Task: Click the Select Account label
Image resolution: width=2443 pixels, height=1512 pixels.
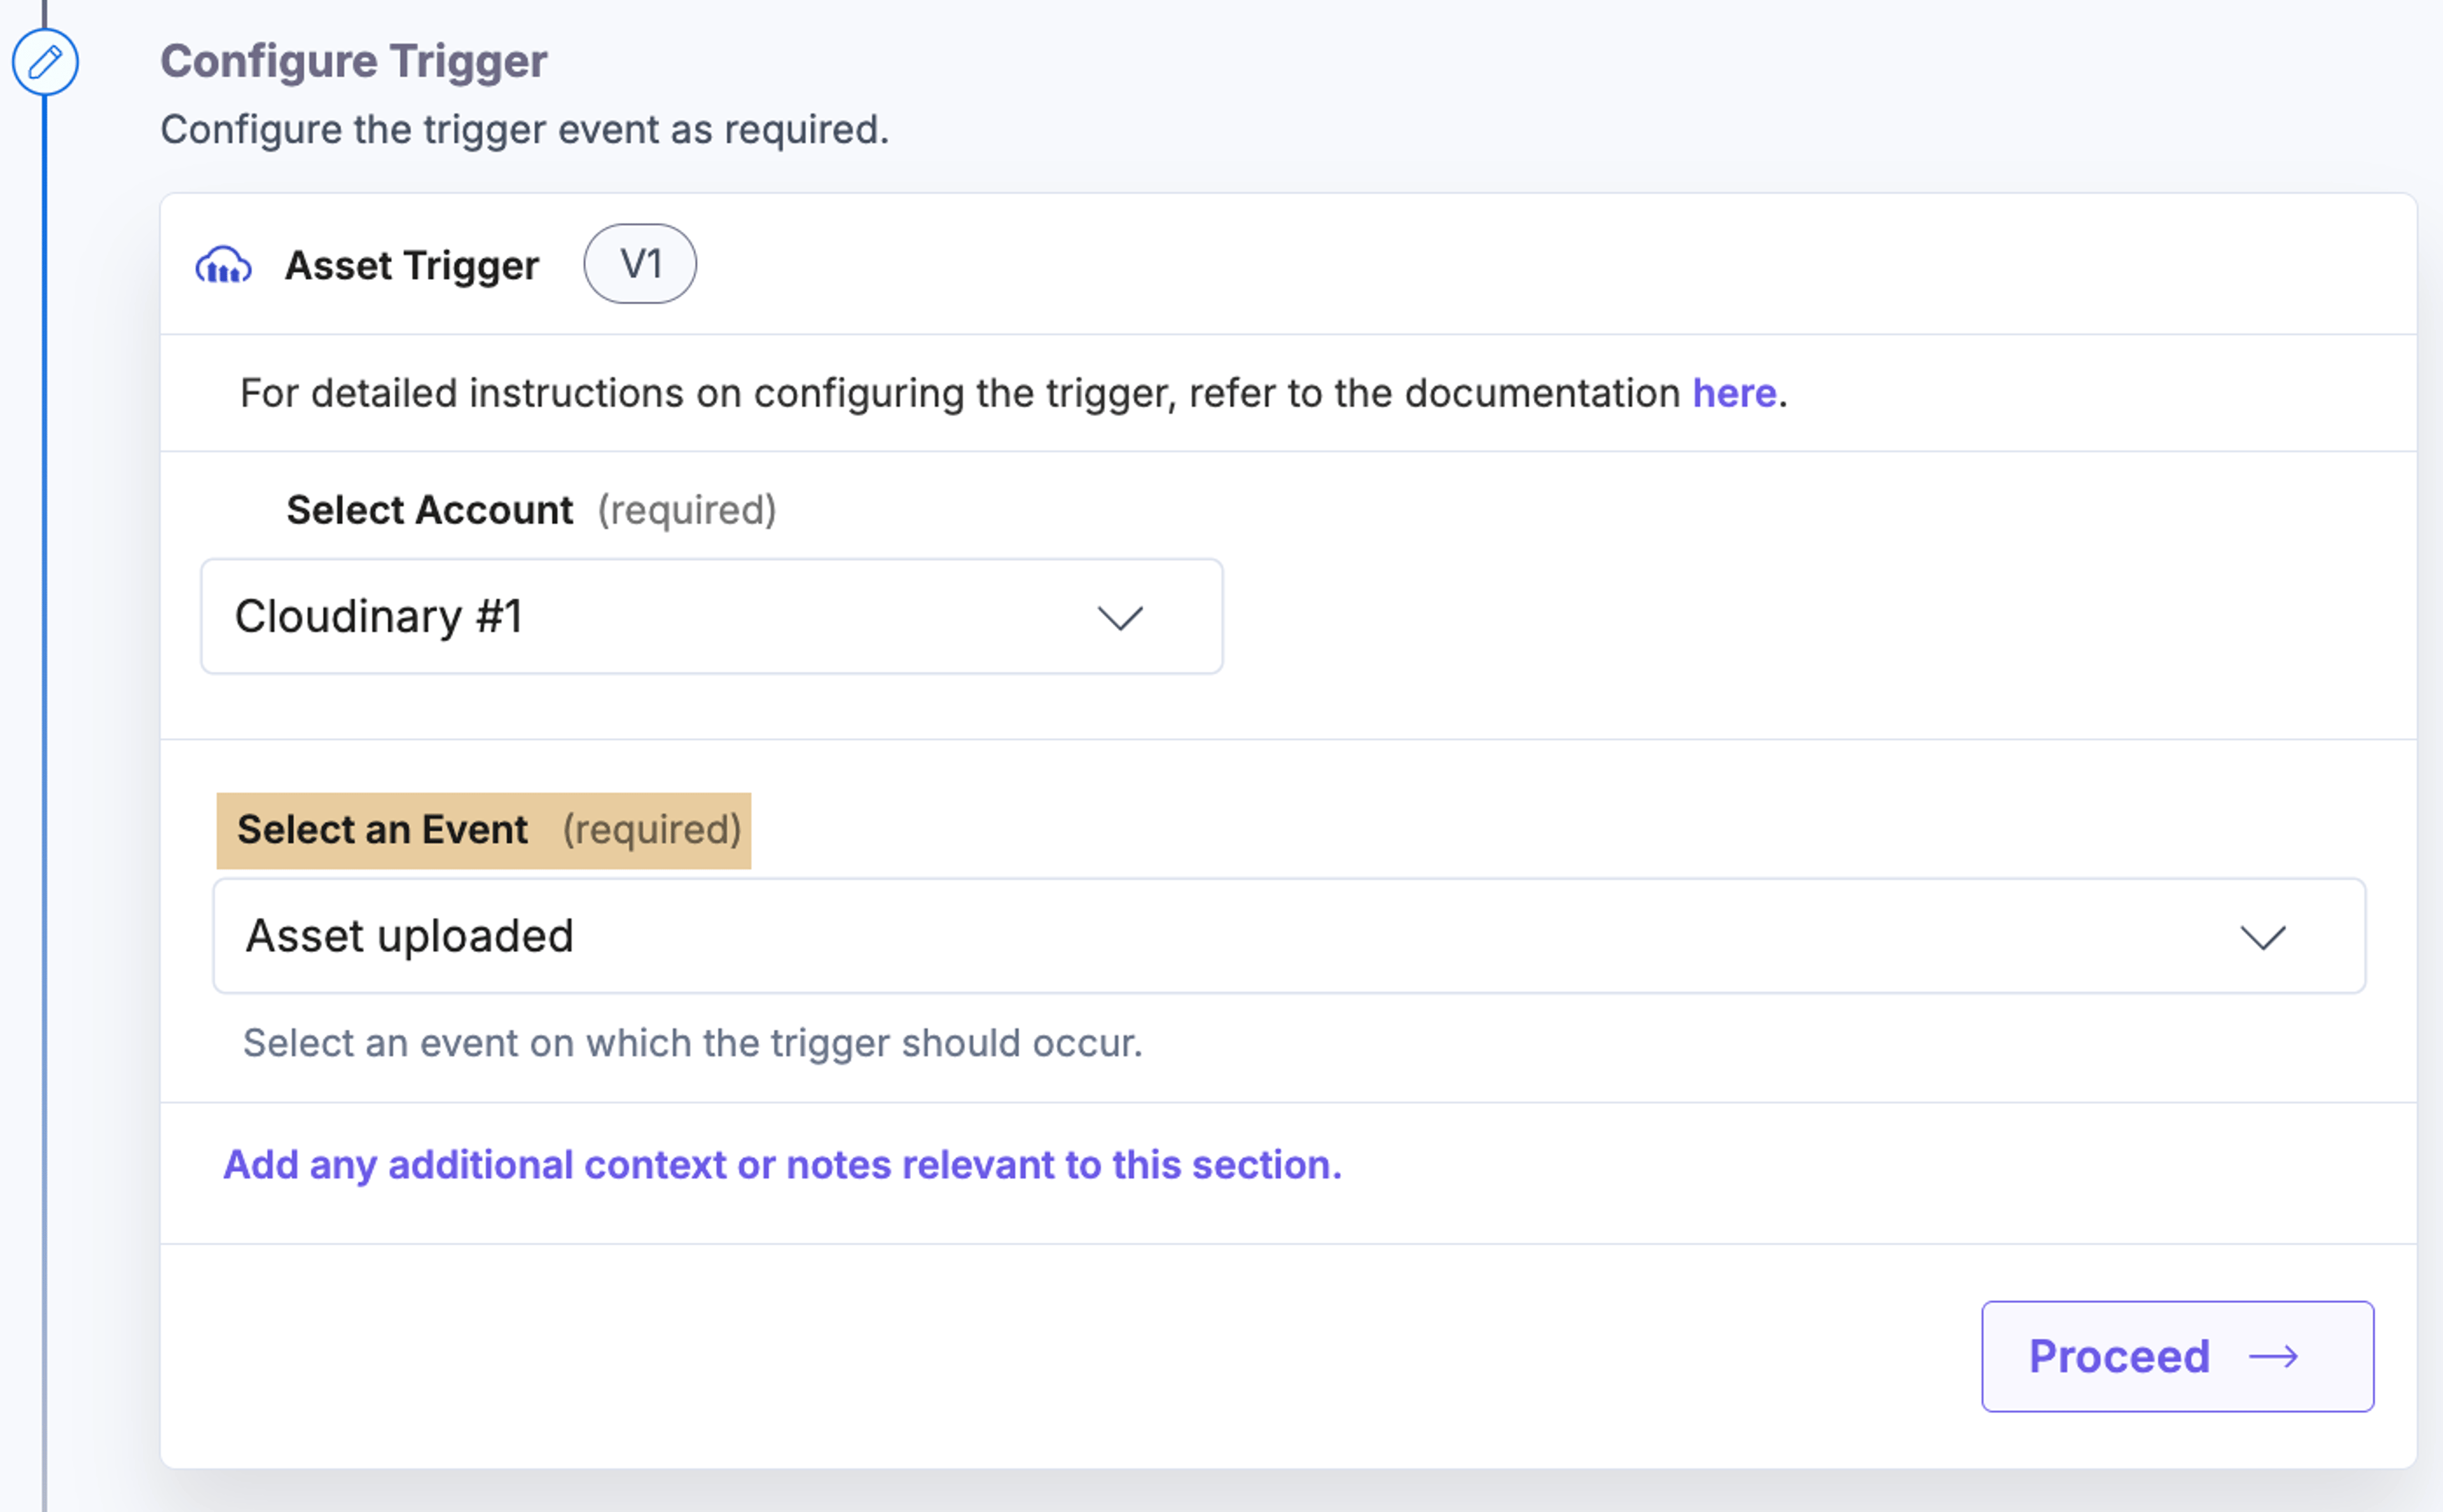Action: 430,510
